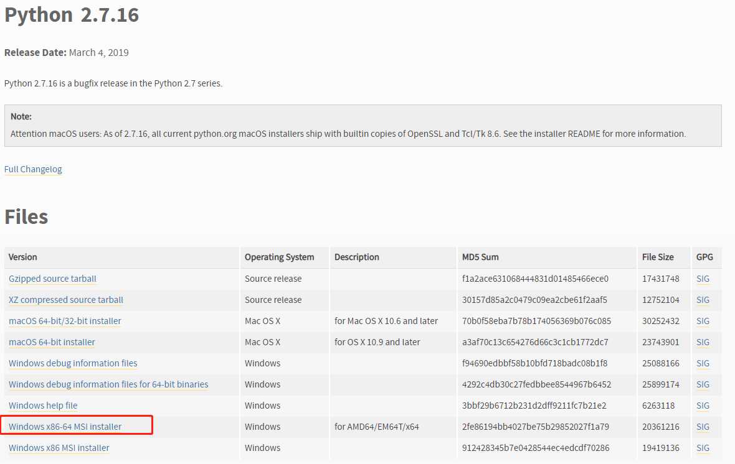
Task: Open SIG for XZ compressed tarball row
Action: click(x=703, y=300)
